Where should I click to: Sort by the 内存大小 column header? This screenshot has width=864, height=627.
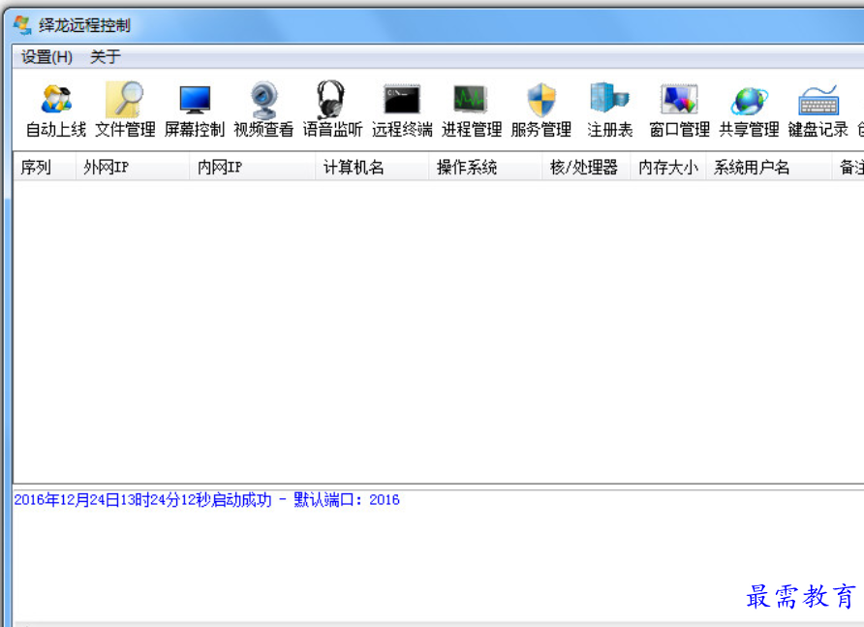(x=668, y=167)
